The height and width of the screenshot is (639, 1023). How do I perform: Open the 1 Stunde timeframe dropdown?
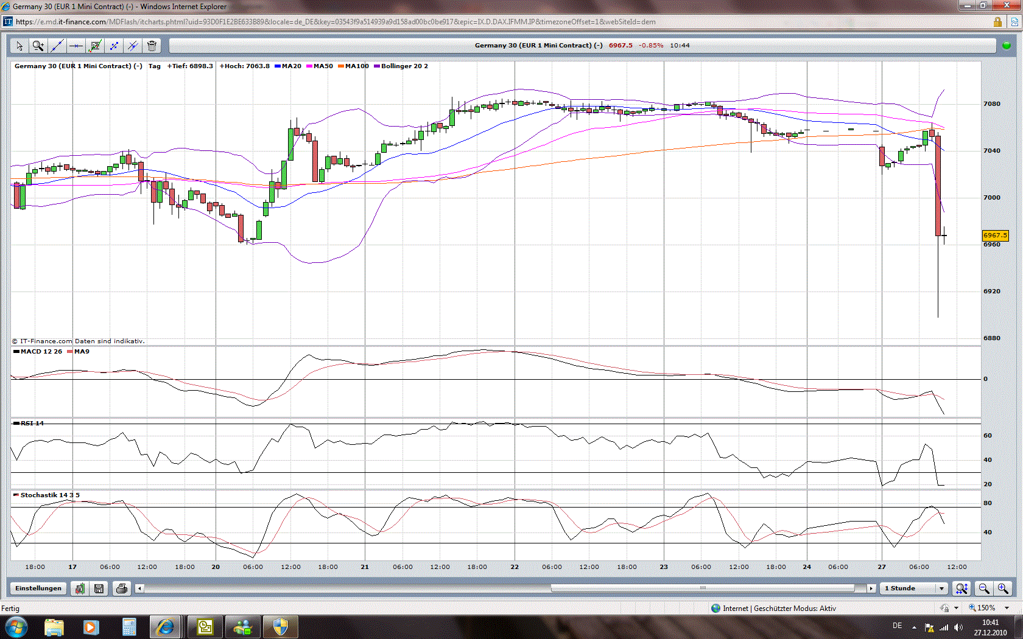click(x=915, y=588)
